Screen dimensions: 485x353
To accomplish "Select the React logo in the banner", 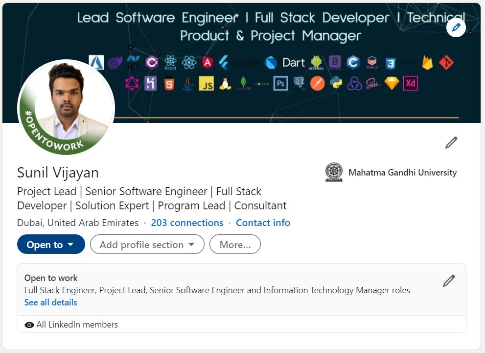I will [x=169, y=61].
